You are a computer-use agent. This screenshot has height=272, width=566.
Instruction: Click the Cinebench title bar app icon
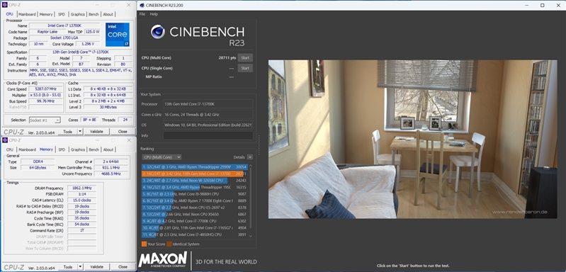tap(142, 5)
